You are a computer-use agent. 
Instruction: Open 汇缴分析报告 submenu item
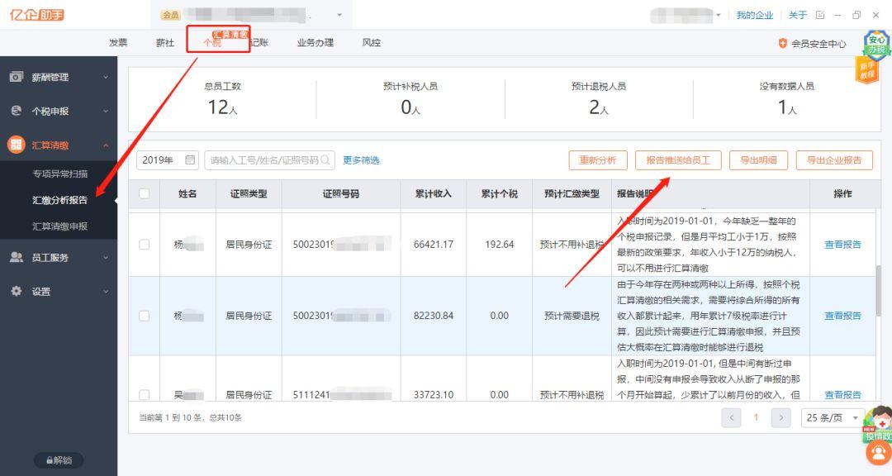pos(59,200)
